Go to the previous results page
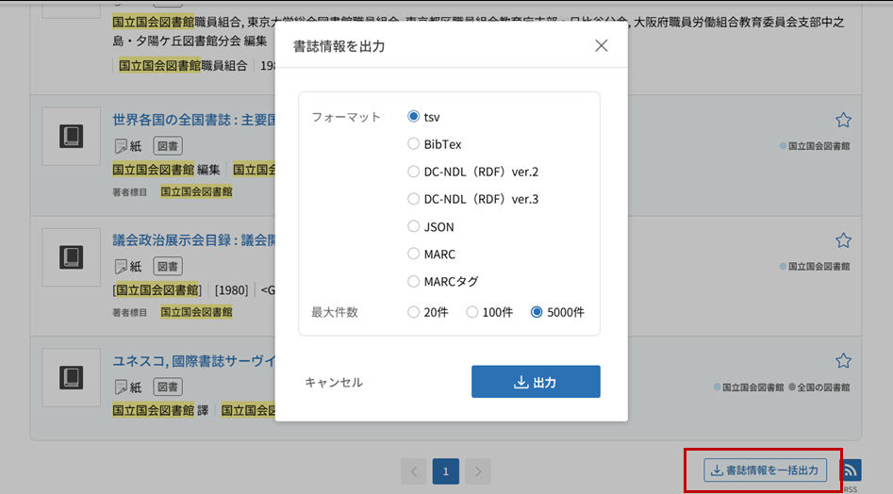 click(413, 471)
